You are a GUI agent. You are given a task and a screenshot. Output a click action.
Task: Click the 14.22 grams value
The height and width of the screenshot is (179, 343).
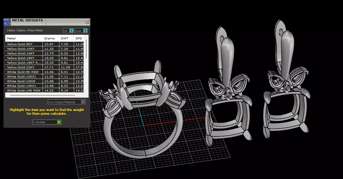49,90
